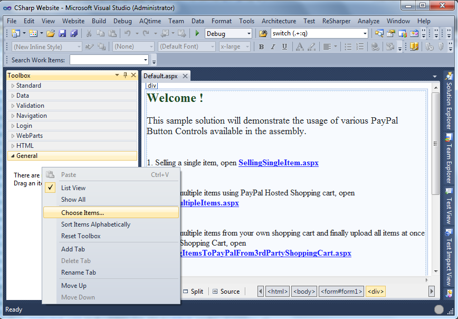Select the <body> tag breadcrumb button
This screenshot has height=319, width=458.
304,292
